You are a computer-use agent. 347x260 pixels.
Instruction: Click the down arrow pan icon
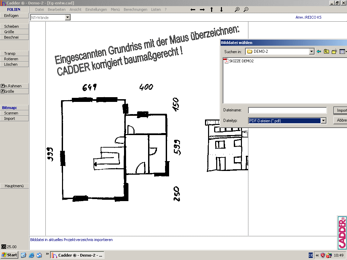tap(221, 9)
